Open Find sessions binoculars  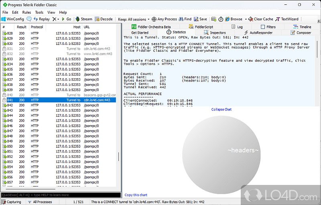point(185,19)
